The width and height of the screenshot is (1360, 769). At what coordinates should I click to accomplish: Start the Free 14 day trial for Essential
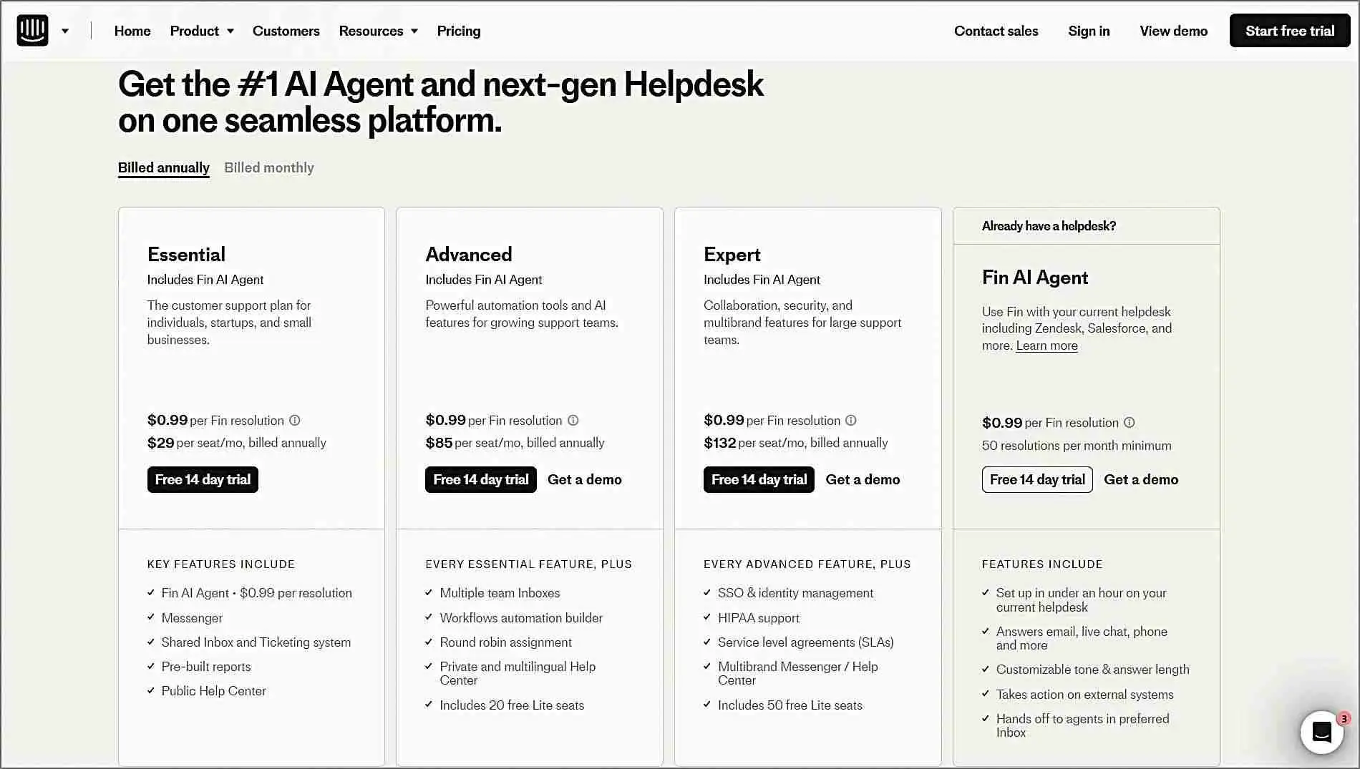tap(203, 479)
